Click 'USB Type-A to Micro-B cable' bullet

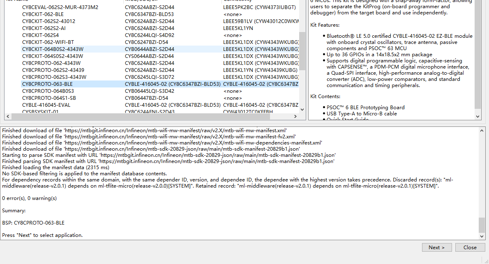[362, 114]
